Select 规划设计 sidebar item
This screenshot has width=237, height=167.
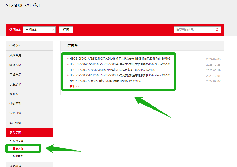coord(30,94)
